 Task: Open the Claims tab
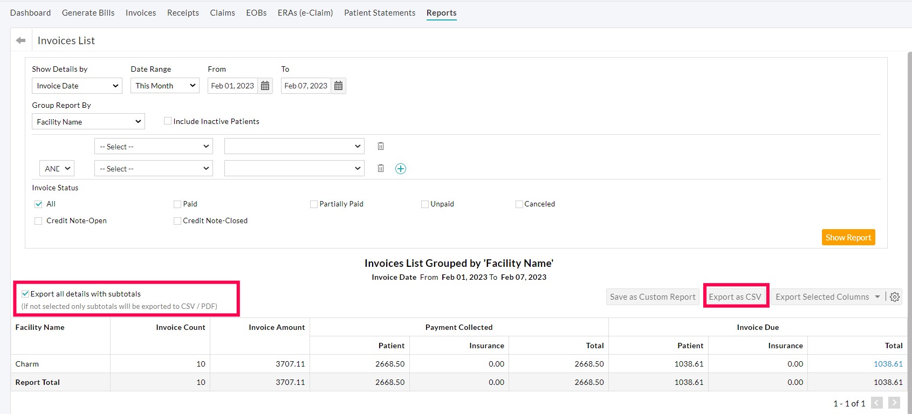tap(222, 13)
